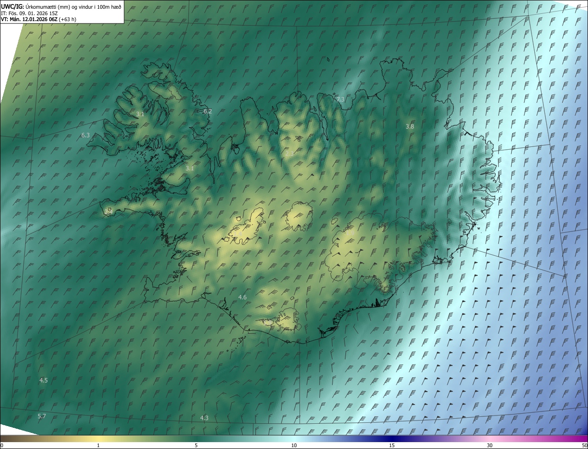Click the 3.1 value in the Westfjords beside 6.2
This screenshot has width=588, height=449.
tap(140, 114)
